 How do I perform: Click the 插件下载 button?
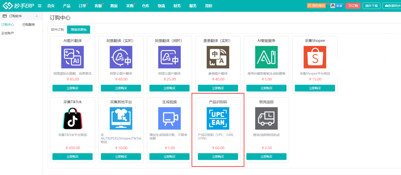tap(371, 6)
